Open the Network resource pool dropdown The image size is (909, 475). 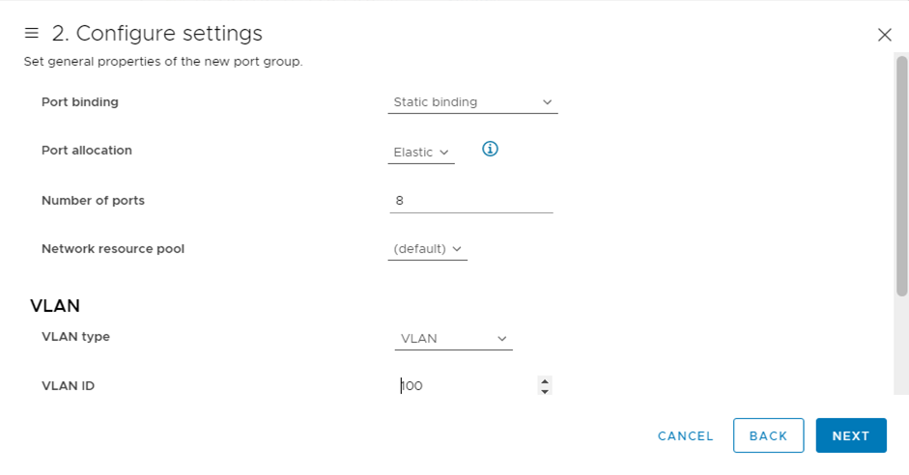(427, 249)
